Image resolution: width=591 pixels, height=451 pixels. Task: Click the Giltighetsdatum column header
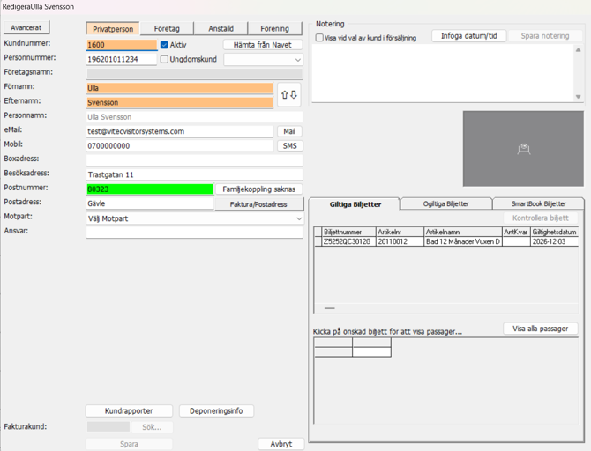(x=554, y=232)
